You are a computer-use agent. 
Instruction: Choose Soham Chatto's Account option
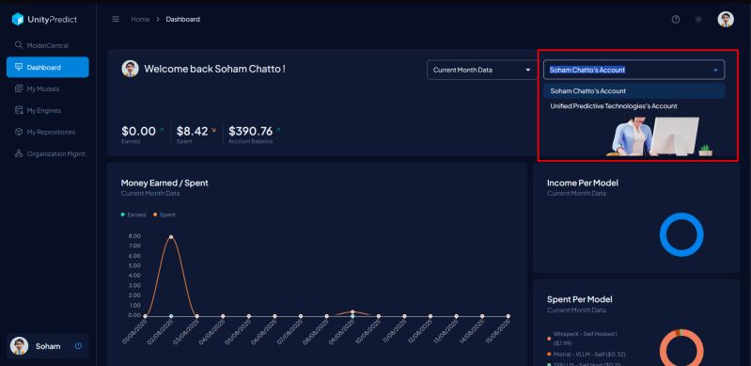(x=634, y=90)
